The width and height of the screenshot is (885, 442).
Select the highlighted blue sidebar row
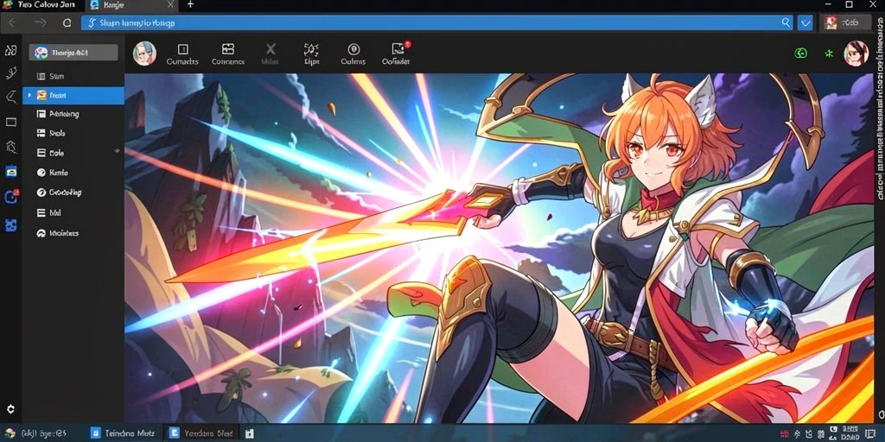point(73,95)
